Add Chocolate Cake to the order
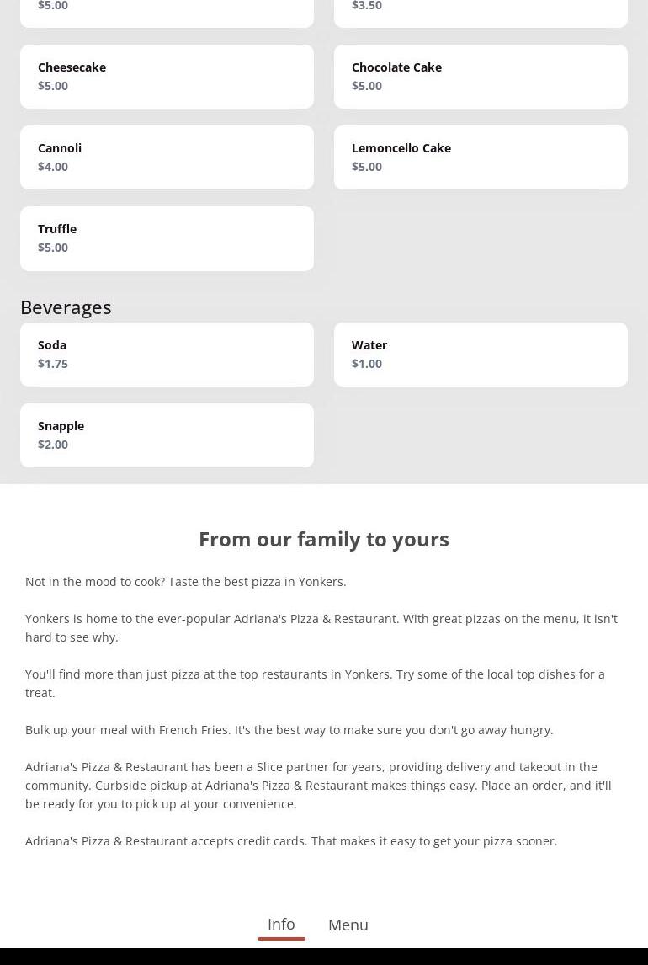 pyautogui.click(x=481, y=77)
